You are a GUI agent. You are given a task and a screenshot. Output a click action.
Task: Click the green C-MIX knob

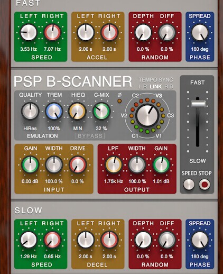pyautogui.click(x=101, y=111)
